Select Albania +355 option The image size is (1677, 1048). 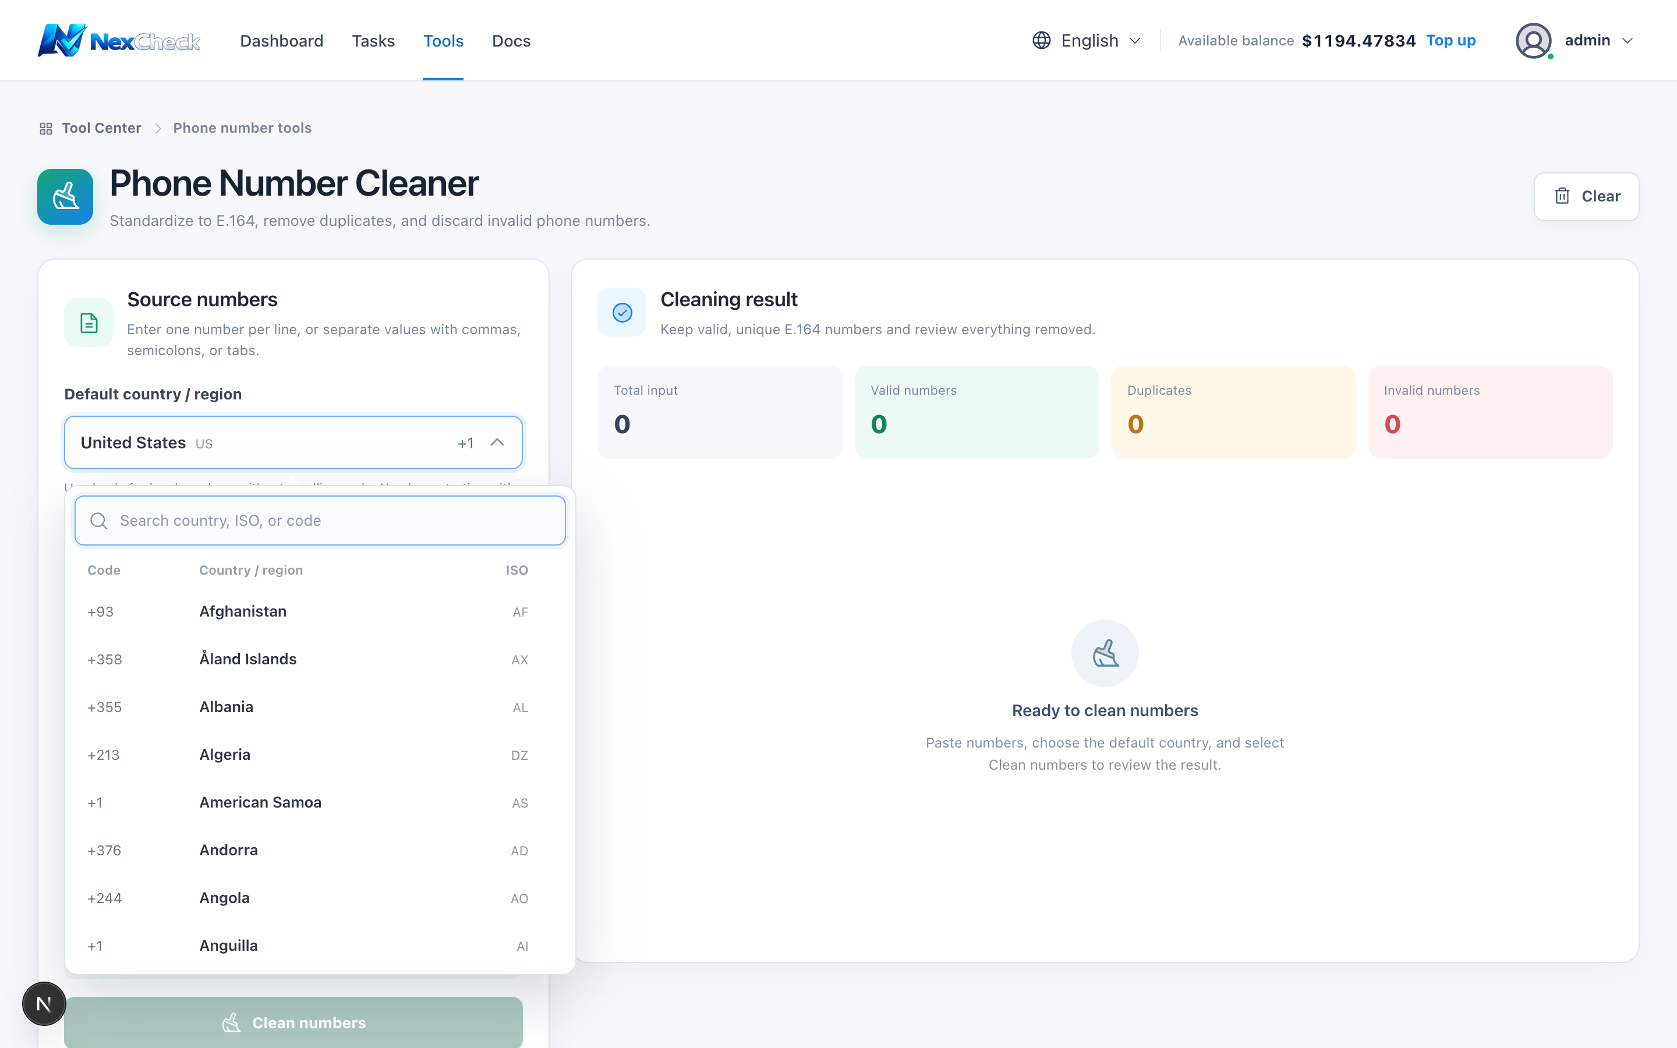click(x=320, y=707)
